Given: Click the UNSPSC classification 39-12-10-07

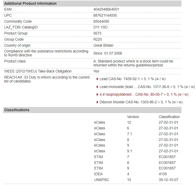Looking at the screenshot, I should coord(168,180).
